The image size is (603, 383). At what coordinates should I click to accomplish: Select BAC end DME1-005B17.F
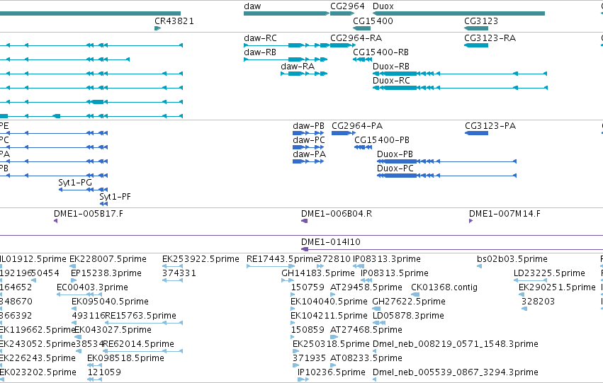56,221
